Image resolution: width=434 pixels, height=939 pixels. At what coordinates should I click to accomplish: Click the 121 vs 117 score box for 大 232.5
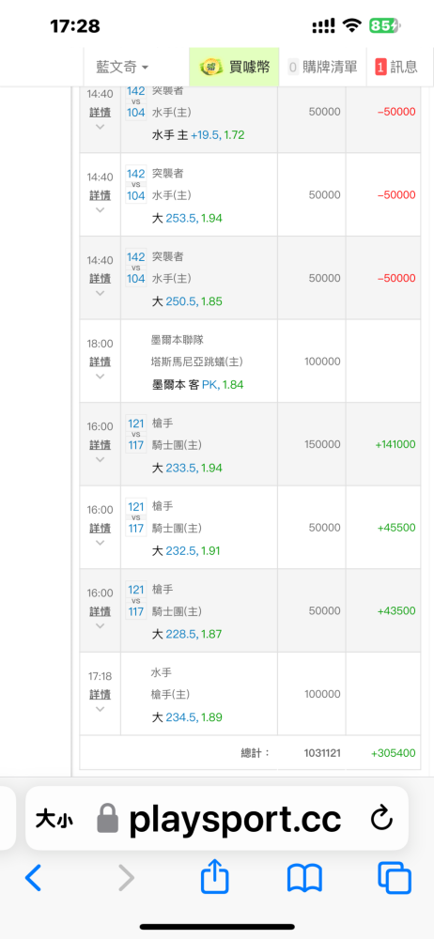coord(136,517)
